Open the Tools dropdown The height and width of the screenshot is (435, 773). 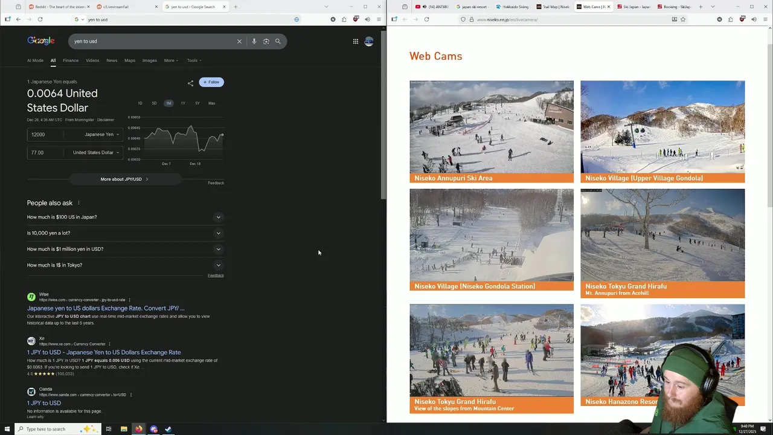pos(194,60)
